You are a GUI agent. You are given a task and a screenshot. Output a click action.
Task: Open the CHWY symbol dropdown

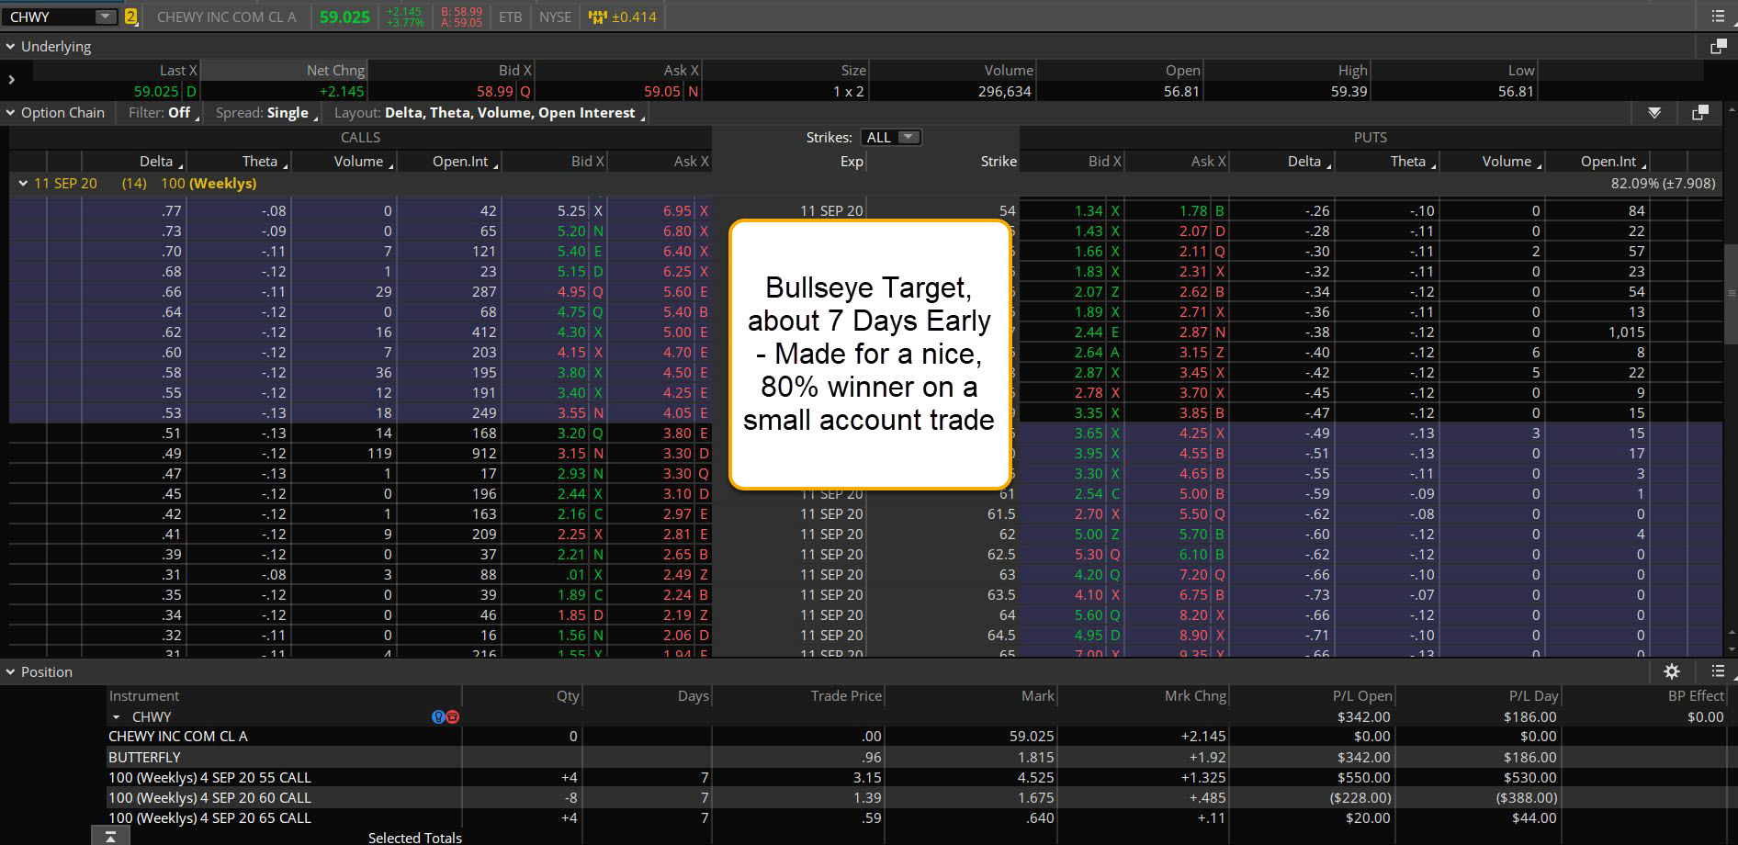(104, 16)
